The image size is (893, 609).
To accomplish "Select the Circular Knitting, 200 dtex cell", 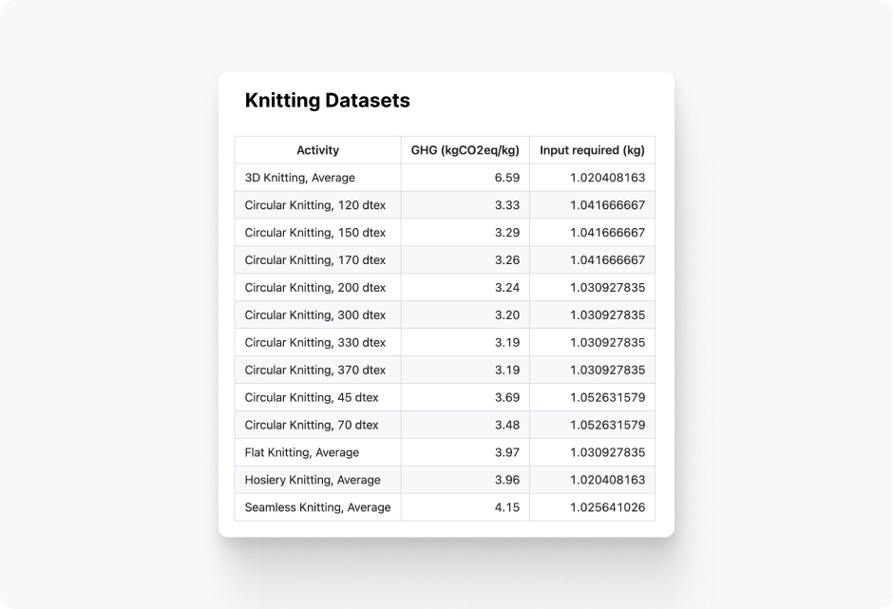I will point(318,288).
